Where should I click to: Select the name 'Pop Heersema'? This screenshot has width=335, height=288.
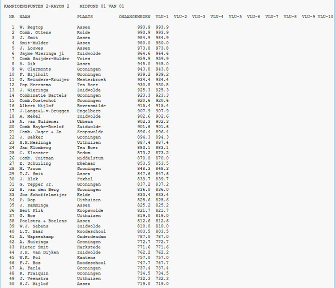[35, 85]
